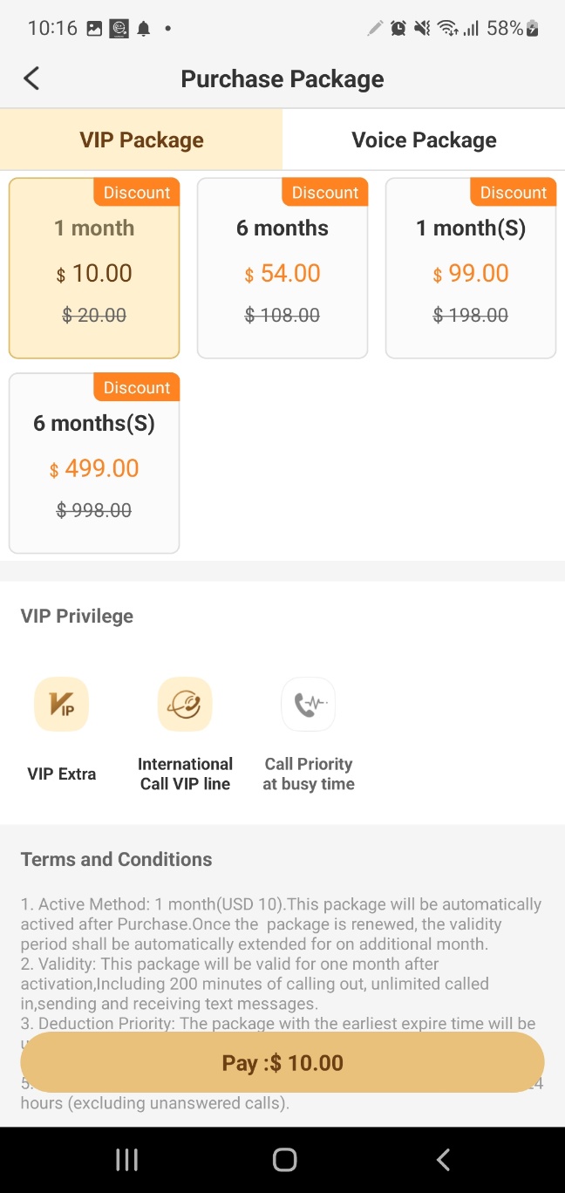
Task: Tap the notification bell in status bar
Action: point(144,29)
